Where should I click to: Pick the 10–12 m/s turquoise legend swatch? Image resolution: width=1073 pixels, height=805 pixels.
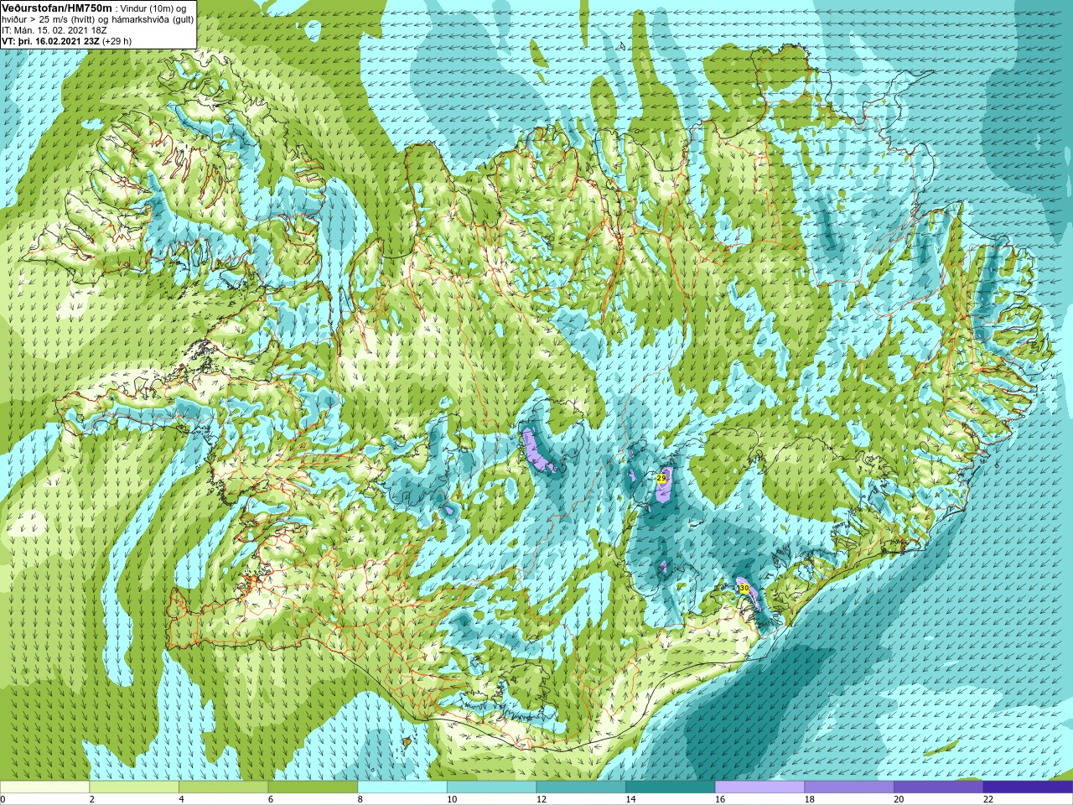(491, 787)
